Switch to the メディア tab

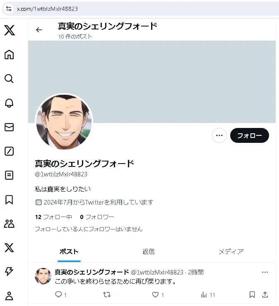(x=231, y=252)
